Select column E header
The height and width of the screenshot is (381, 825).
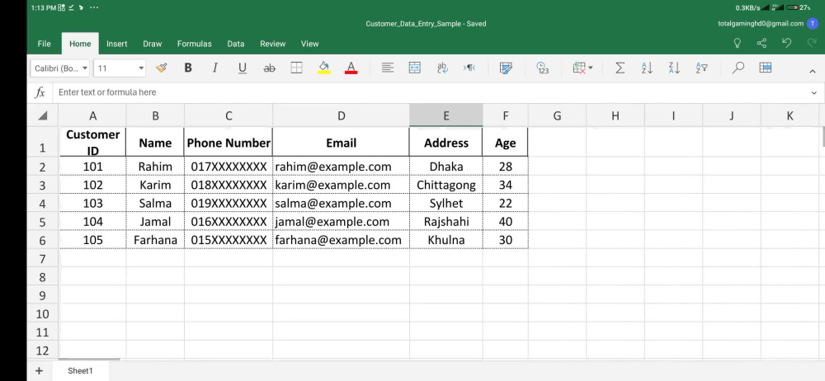(x=446, y=115)
